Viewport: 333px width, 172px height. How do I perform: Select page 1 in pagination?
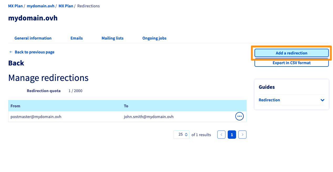pos(232,135)
